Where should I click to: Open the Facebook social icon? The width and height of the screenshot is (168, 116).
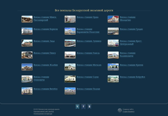click(83, 107)
